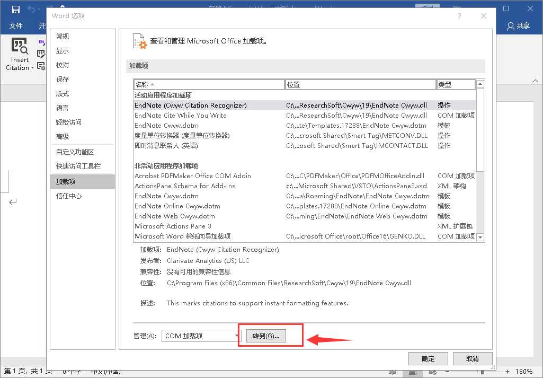This screenshot has height=378, width=543.
Task: Switch to print layout view in status bar
Action: 412,372
